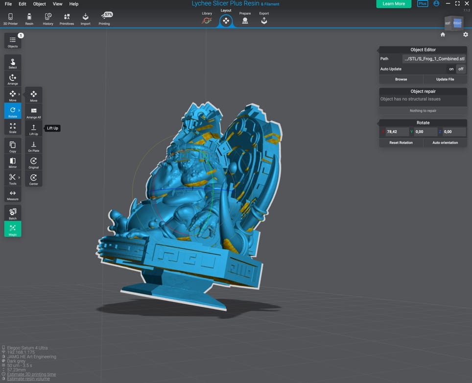
Task: Click the orientation view cube
Action: pyautogui.click(x=453, y=23)
